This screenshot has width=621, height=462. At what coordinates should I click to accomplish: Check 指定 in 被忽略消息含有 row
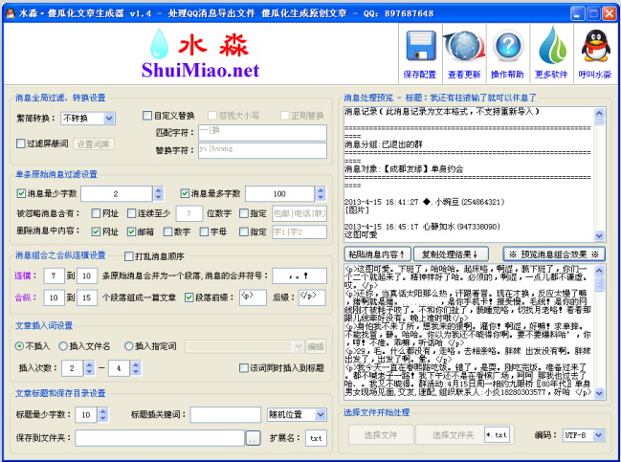pyautogui.click(x=244, y=213)
